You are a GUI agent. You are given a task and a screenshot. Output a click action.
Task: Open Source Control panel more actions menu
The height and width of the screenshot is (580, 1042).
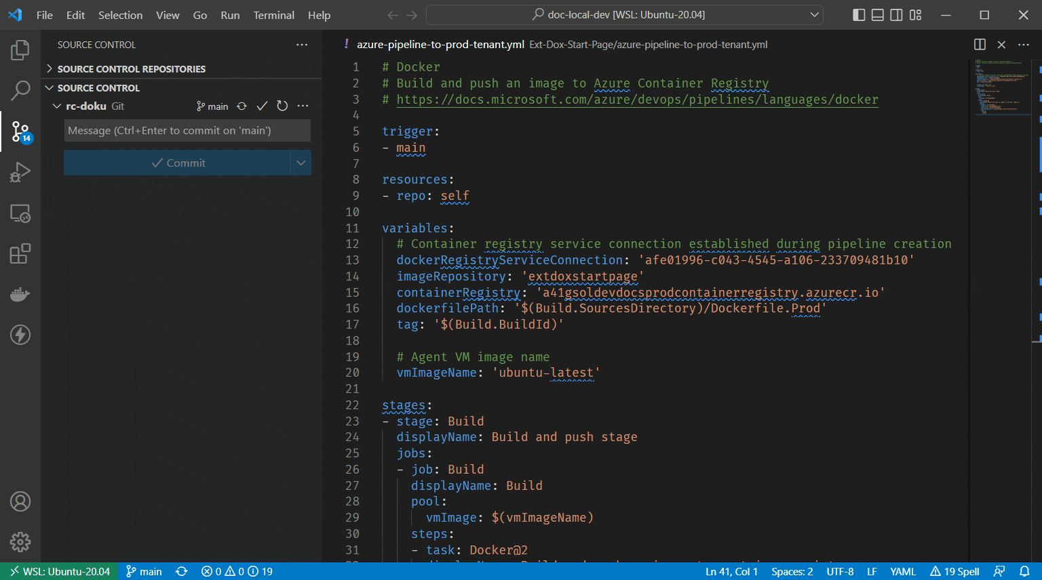point(302,45)
